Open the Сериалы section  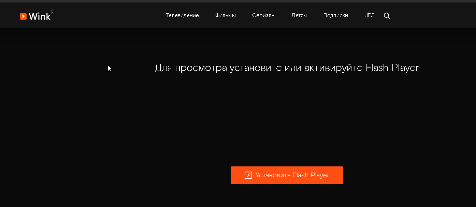(264, 15)
